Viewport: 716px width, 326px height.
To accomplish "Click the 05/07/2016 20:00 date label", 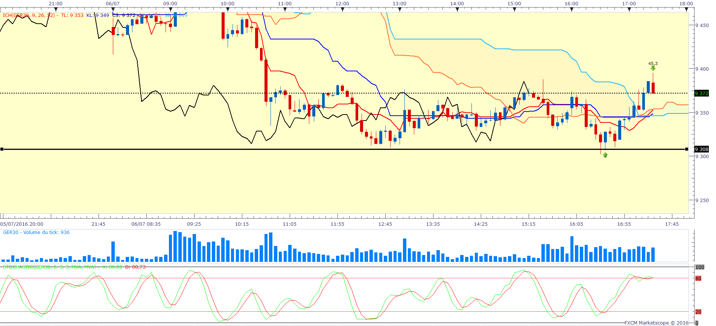I will coord(21,224).
